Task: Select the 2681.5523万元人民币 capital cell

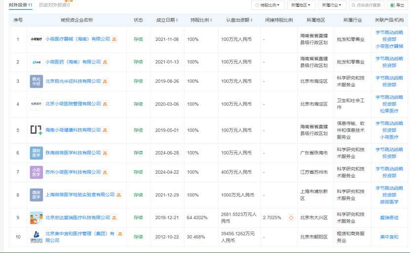Action: click(239, 218)
